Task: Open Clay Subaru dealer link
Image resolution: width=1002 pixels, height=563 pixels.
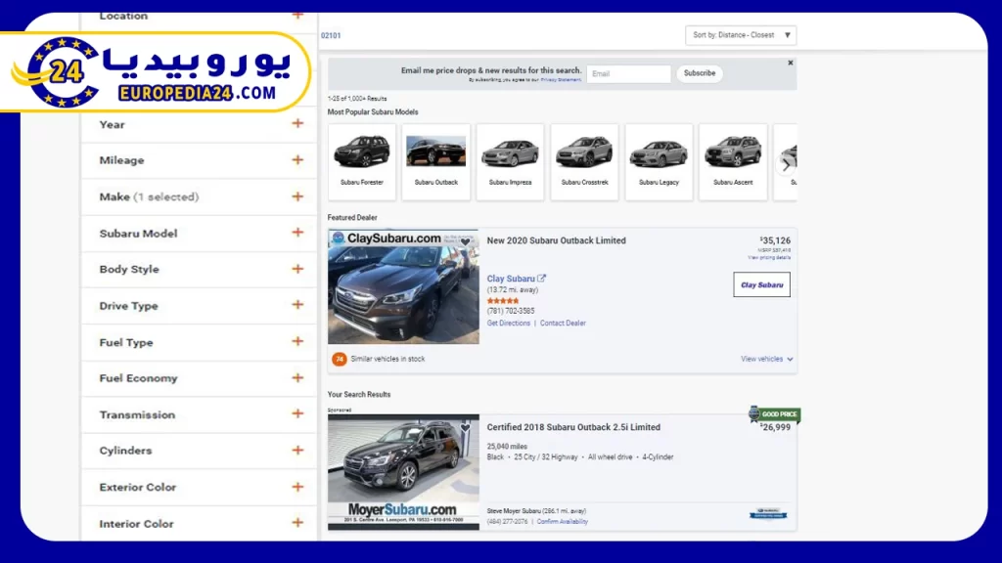Action: click(511, 279)
